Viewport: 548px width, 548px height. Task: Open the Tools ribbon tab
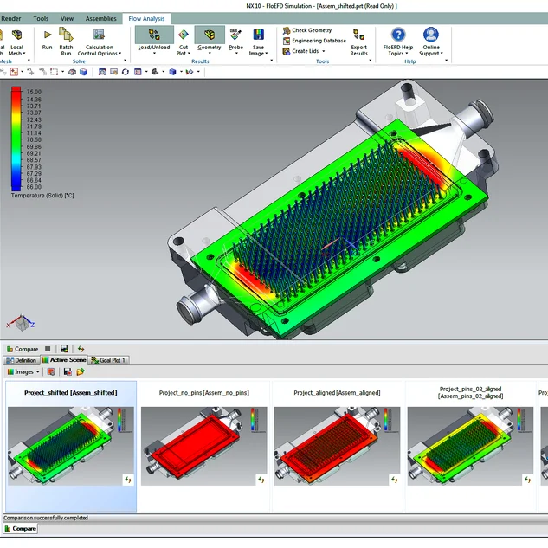(x=41, y=18)
